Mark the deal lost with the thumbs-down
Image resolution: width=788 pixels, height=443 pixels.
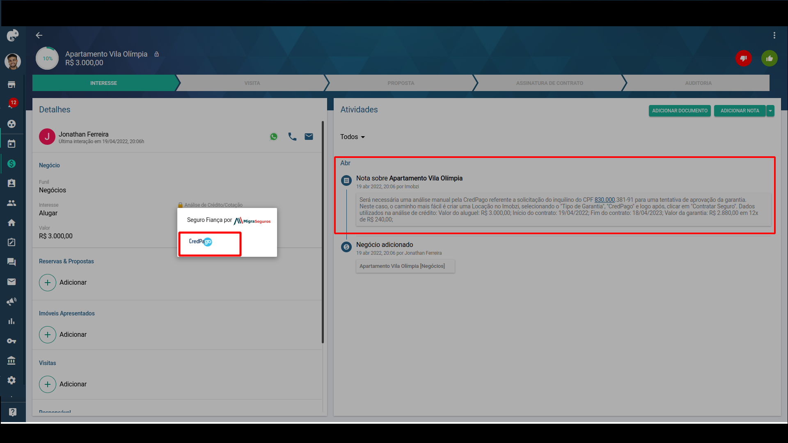coord(744,59)
